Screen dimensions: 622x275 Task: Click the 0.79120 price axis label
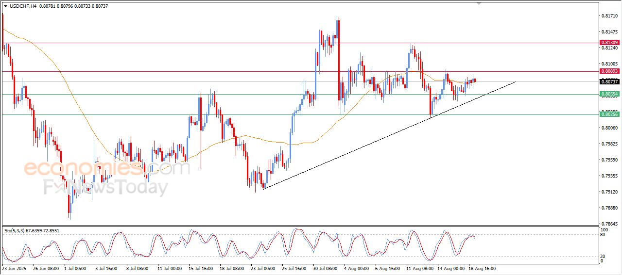pyautogui.click(x=609, y=192)
